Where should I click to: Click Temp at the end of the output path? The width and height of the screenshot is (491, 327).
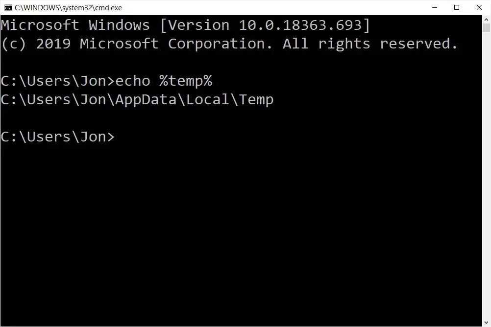pyautogui.click(x=256, y=100)
